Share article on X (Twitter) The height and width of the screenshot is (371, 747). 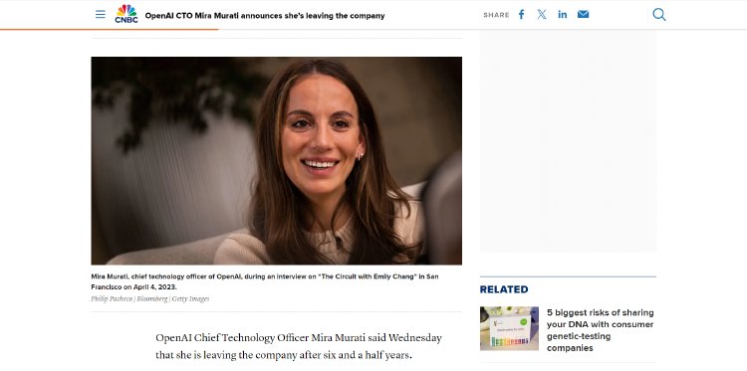click(542, 14)
